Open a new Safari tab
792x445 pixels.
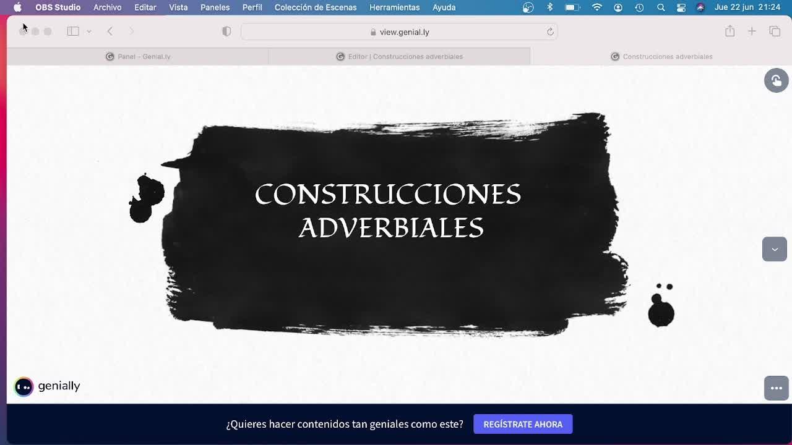coord(752,31)
